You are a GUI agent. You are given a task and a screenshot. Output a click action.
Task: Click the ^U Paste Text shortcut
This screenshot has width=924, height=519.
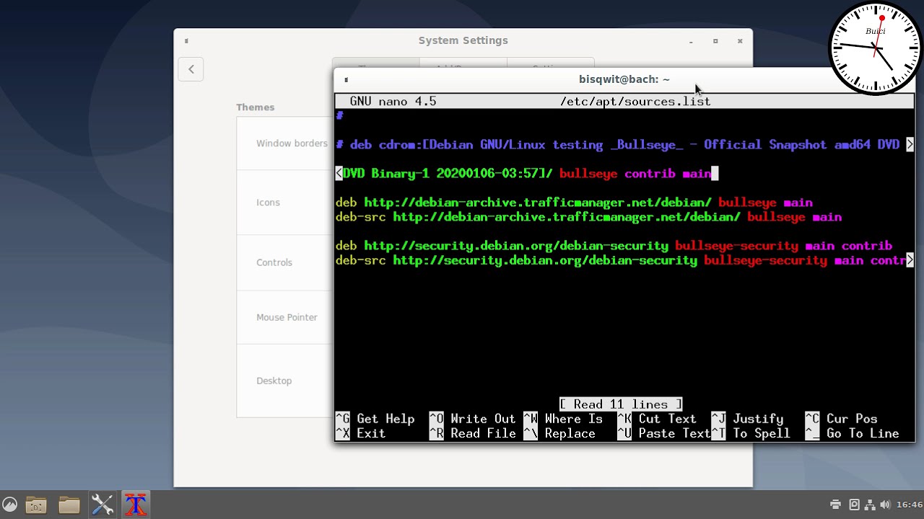664,433
